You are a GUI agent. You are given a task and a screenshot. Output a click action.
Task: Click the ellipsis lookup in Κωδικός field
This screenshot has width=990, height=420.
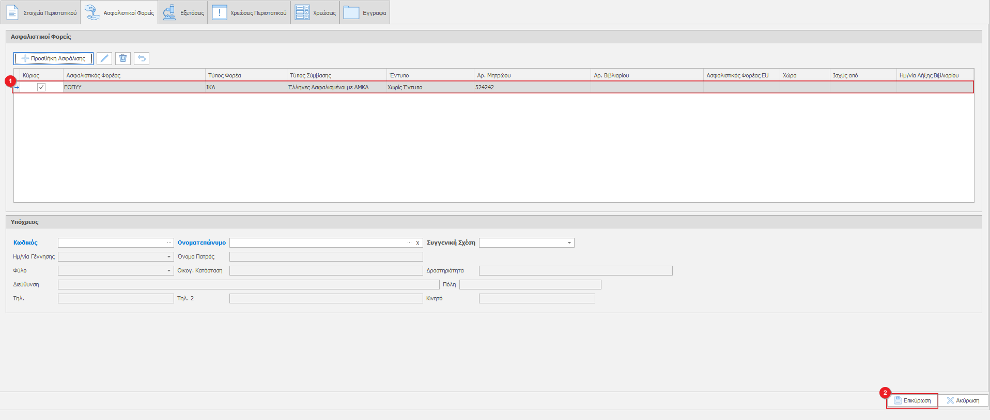click(169, 243)
